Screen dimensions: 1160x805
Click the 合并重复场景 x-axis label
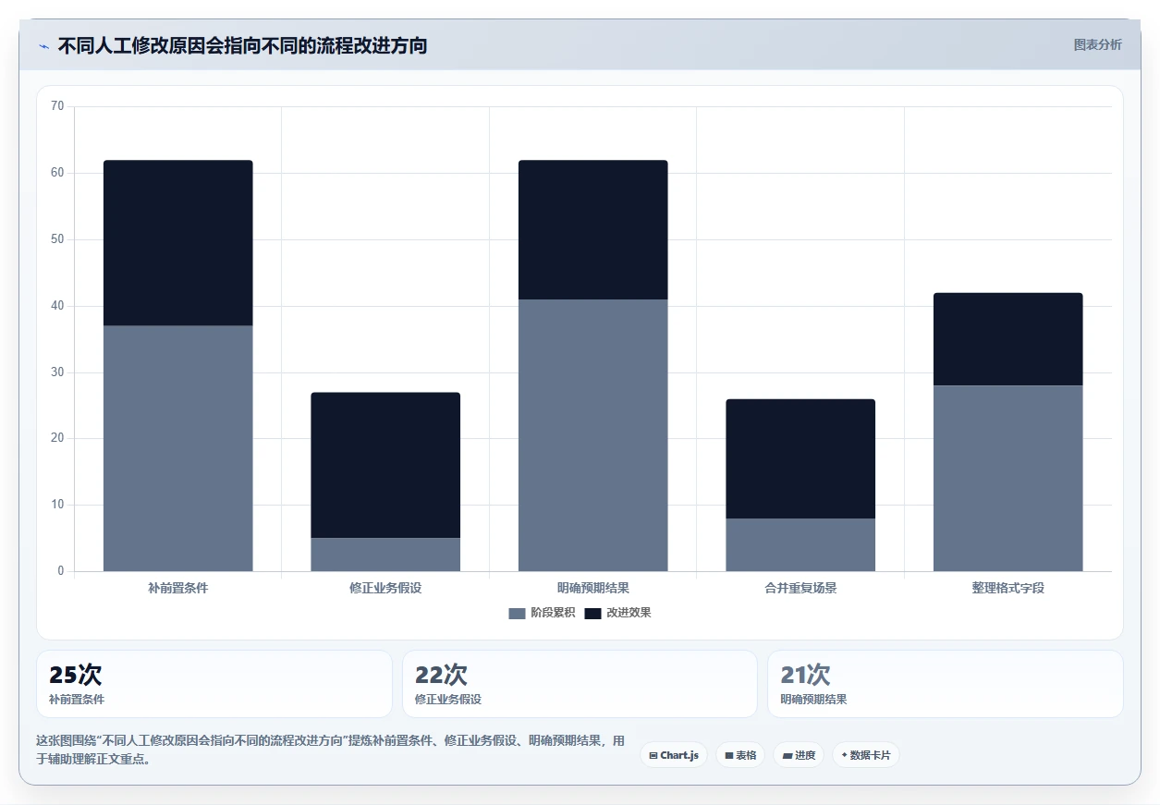pyautogui.click(x=800, y=588)
